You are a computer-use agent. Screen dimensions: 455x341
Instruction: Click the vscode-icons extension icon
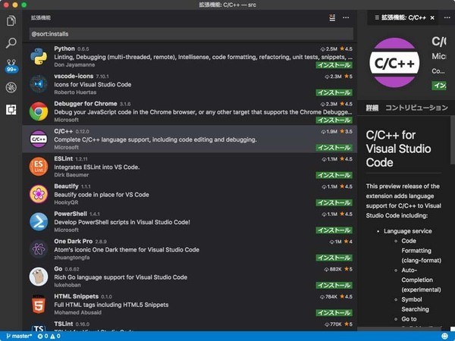(39, 84)
